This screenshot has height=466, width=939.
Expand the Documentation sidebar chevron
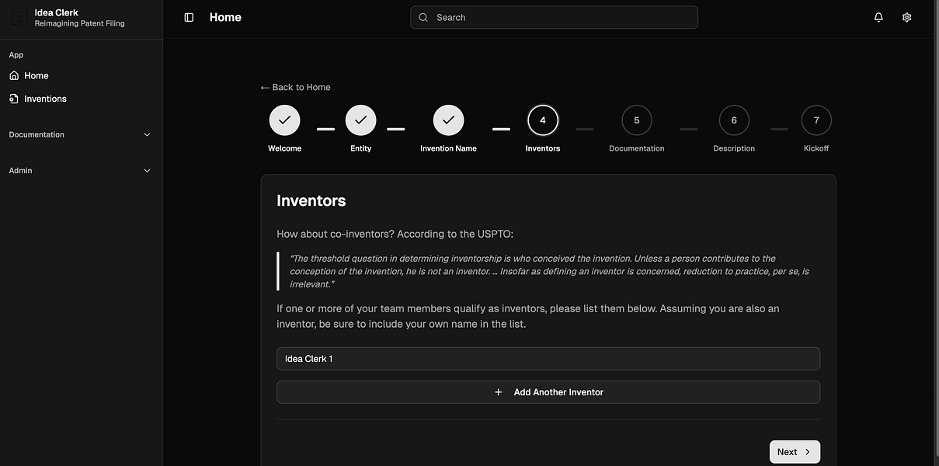[148, 134]
